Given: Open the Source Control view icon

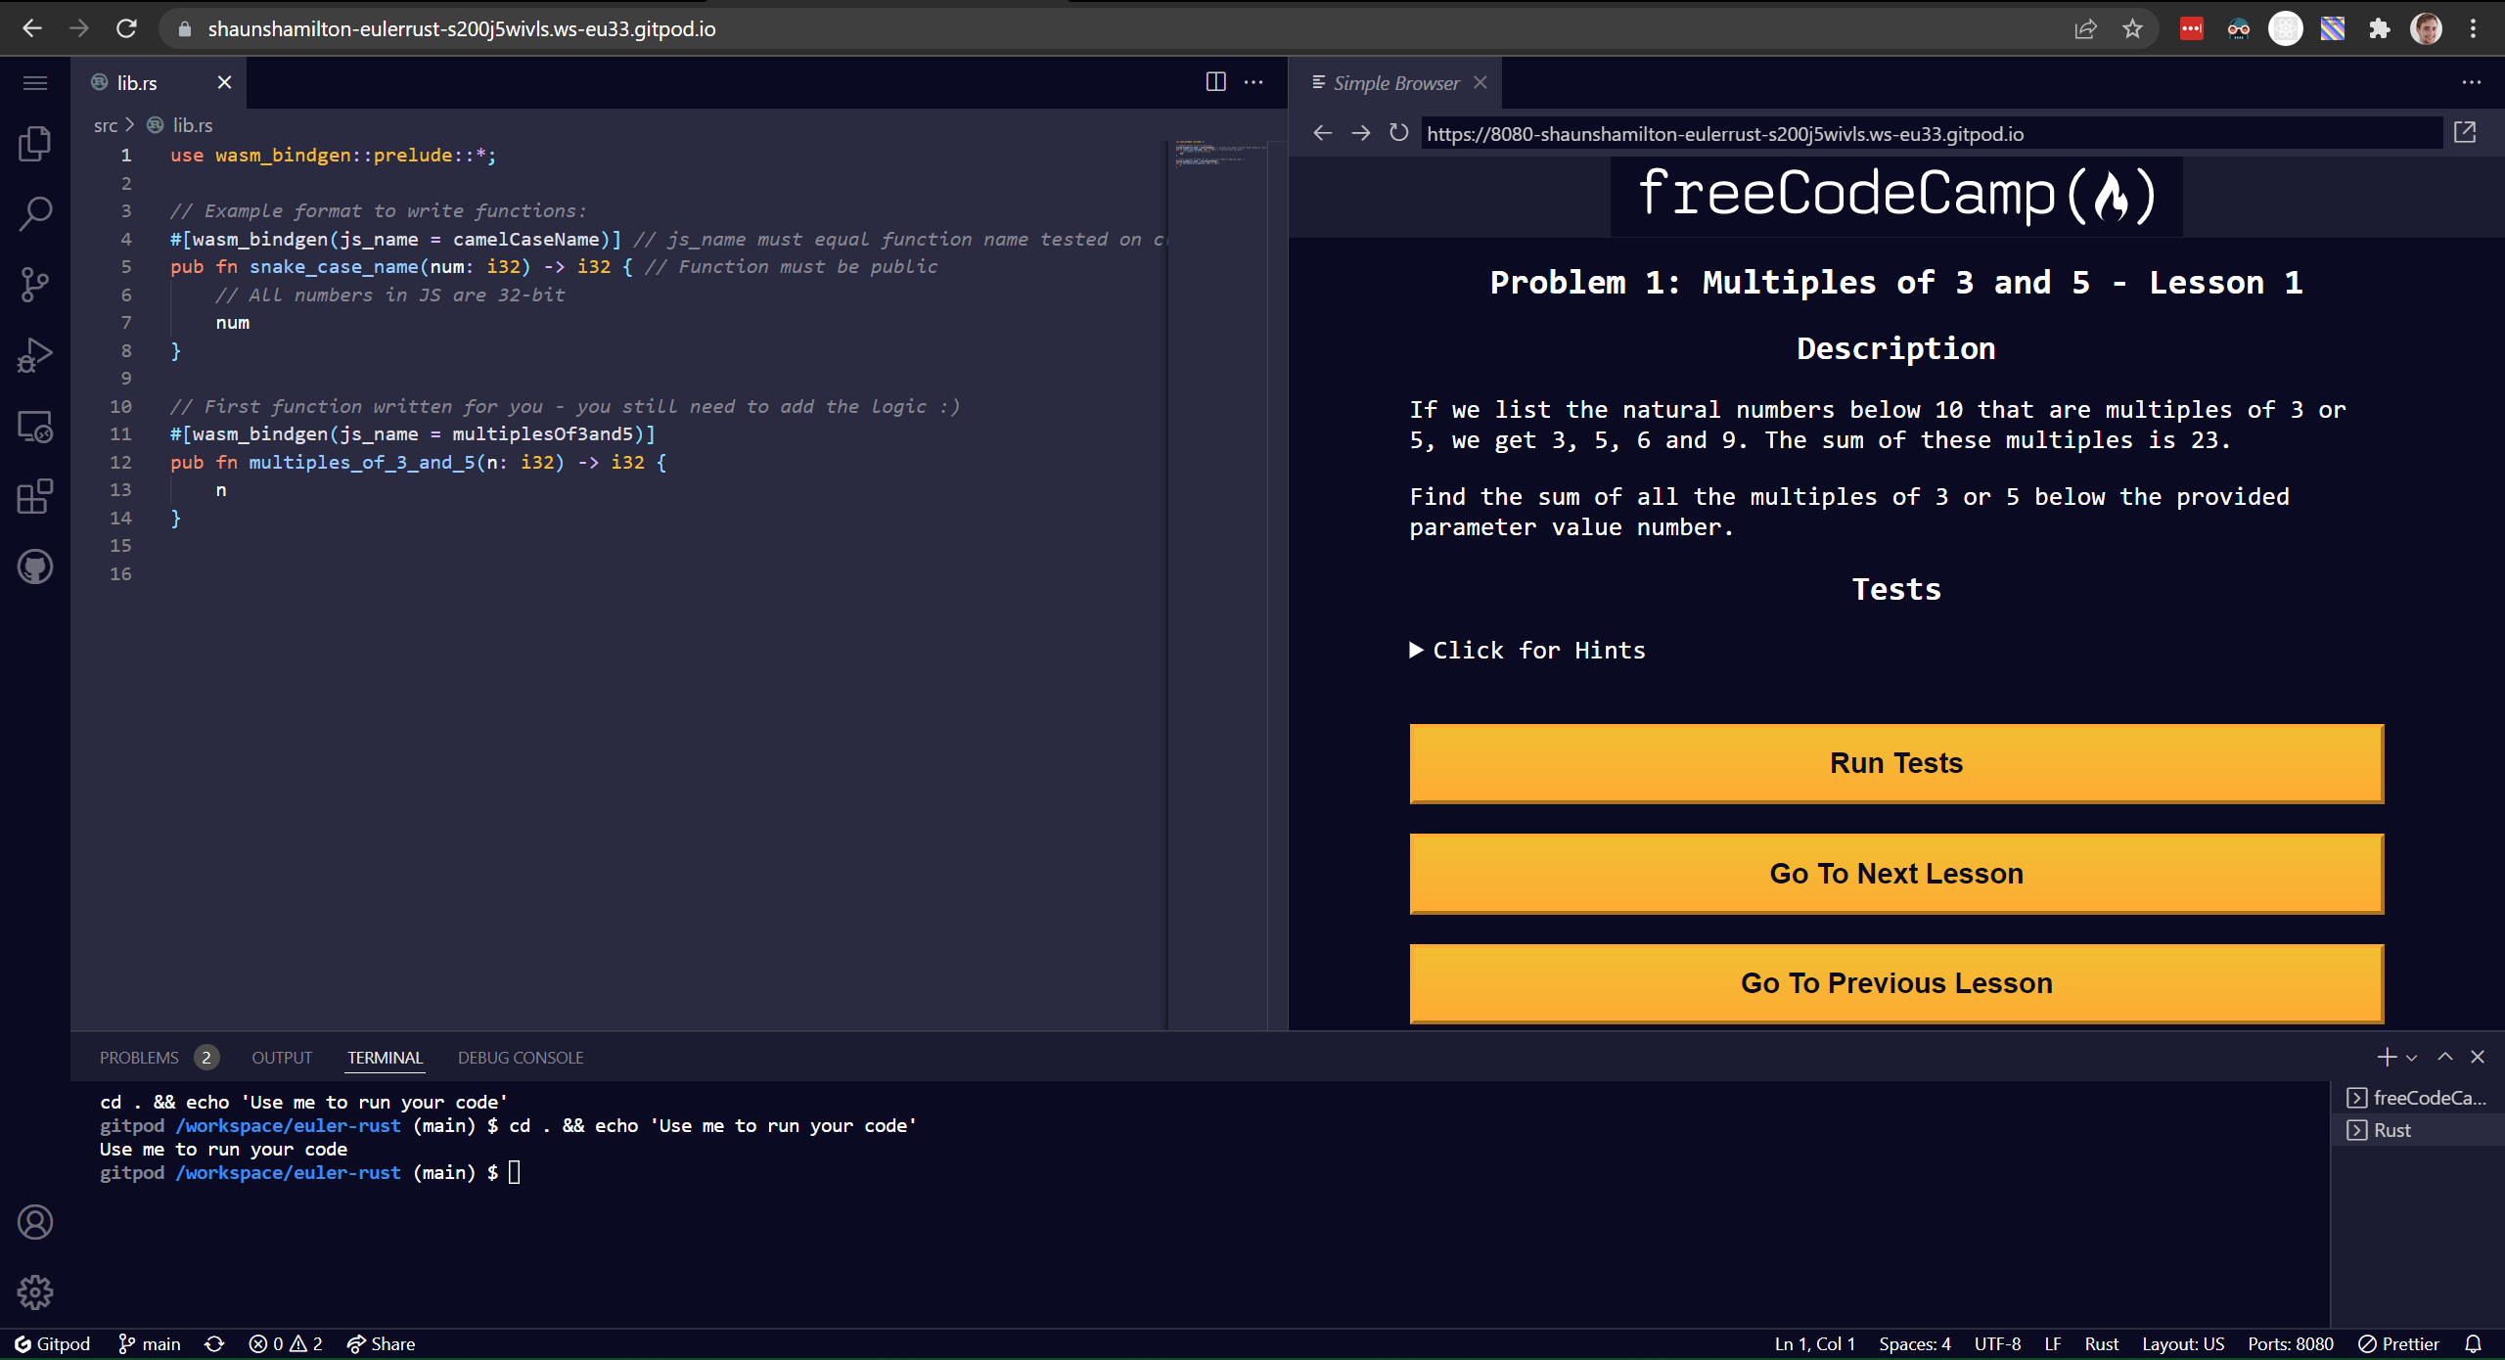Looking at the screenshot, I should tap(35, 285).
